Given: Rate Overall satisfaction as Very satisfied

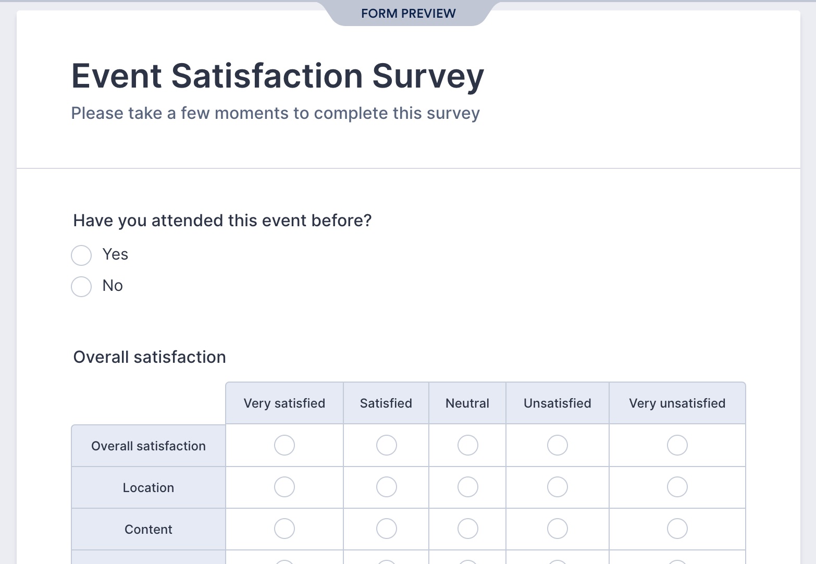Looking at the screenshot, I should click(x=285, y=445).
